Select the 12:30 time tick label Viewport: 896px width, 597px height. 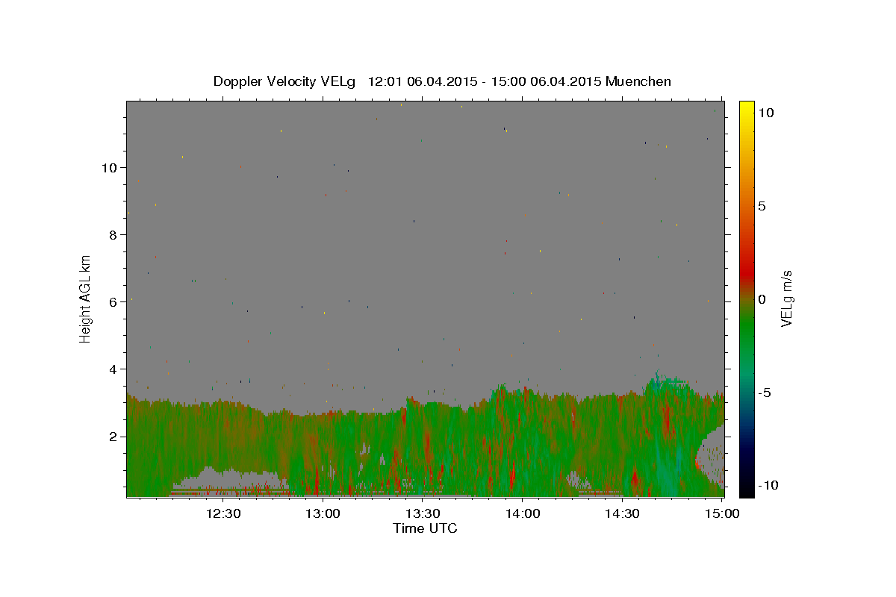click(x=223, y=513)
